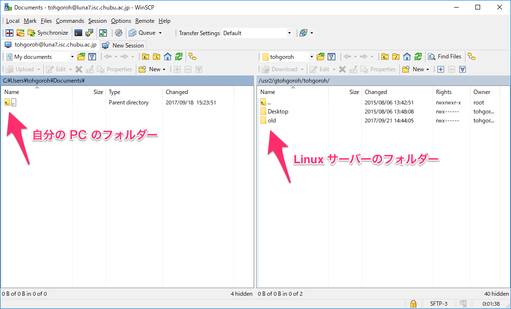Refresh the remote directory listing
Screen dimensions: 511x309
point(417,56)
